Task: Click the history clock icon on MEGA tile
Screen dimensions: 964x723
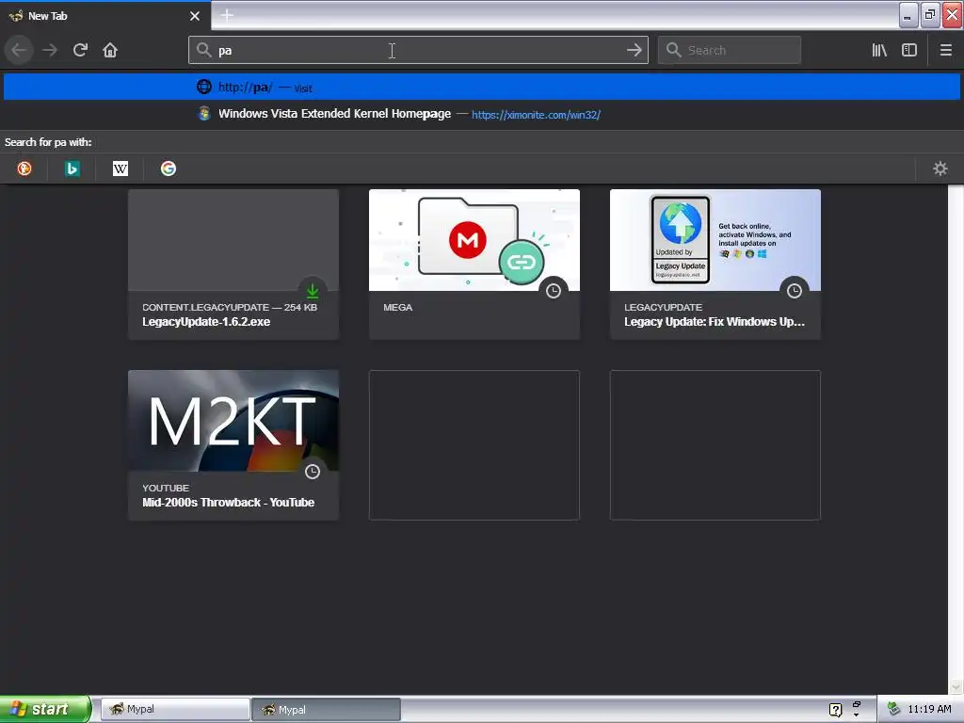Action: [554, 290]
